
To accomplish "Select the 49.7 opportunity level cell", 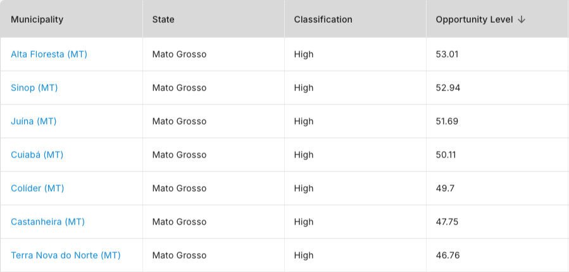I will [x=444, y=189].
